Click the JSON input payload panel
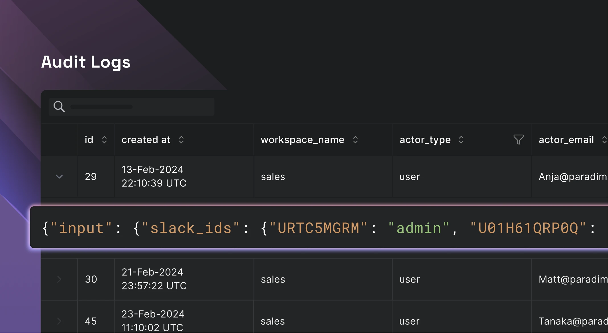The height and width of the screenshot is (333, 608). pos(319,228)
